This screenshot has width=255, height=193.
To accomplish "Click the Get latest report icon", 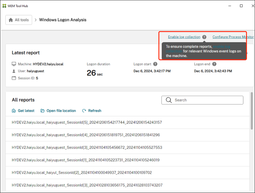I will (14, 111).
